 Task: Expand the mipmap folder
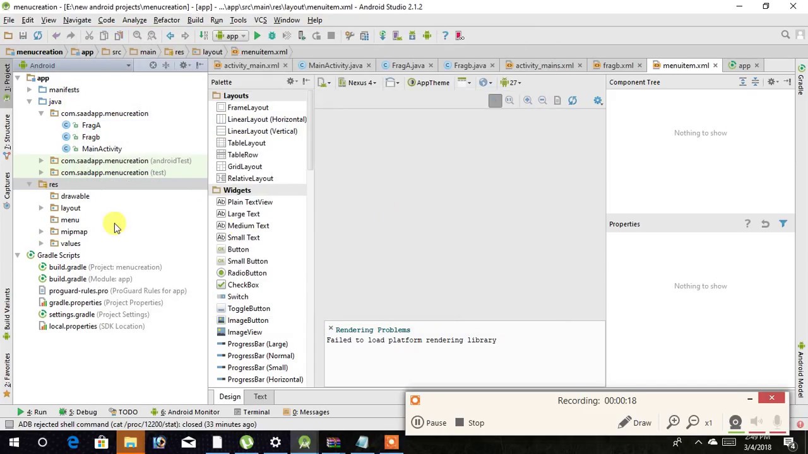41,231
